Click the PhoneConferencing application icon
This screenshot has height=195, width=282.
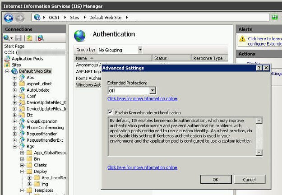click(x=22, y=128)
